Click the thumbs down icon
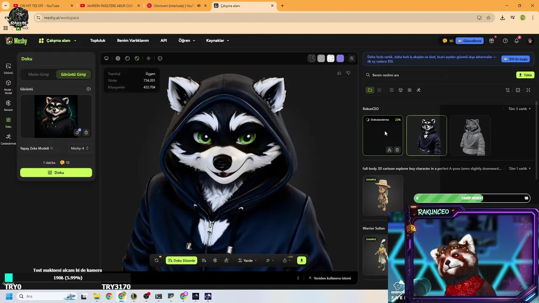Viewport: 539px width, 303px height. coord(348,73)
